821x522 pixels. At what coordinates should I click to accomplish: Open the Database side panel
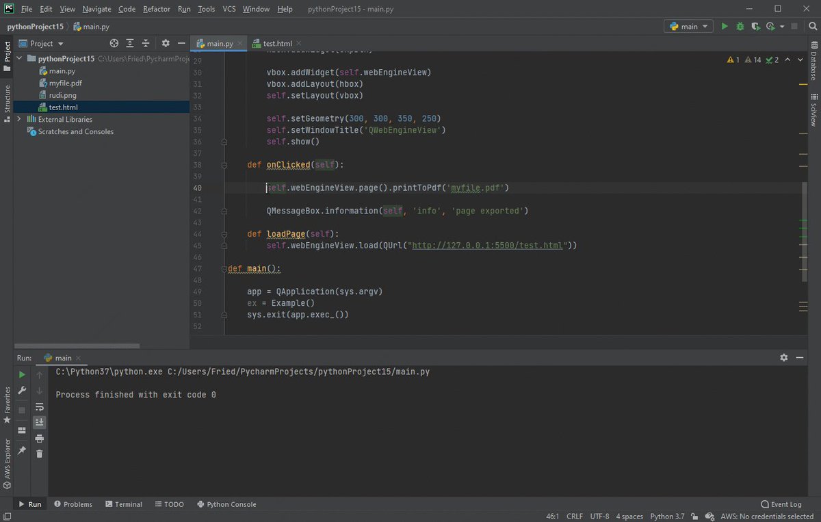(813, 61)
